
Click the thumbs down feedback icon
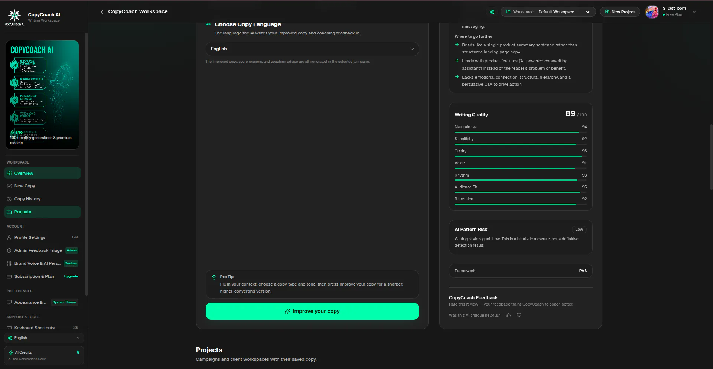519,316
